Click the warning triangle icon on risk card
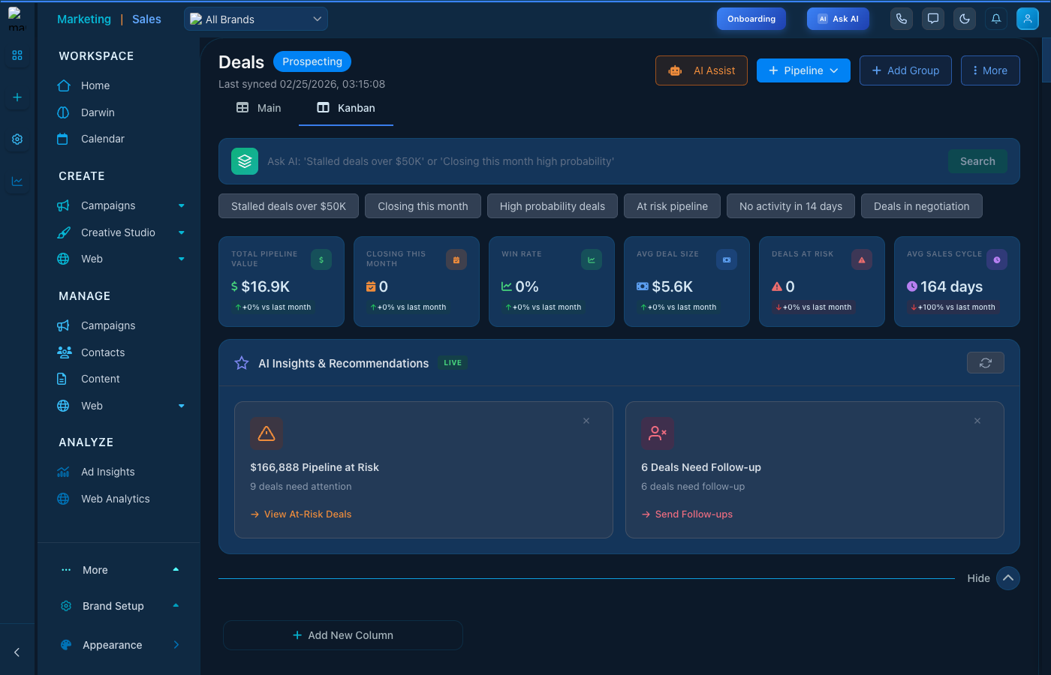Image resolution: width=1051 pixels, height=675 pixels. point(267,433)
